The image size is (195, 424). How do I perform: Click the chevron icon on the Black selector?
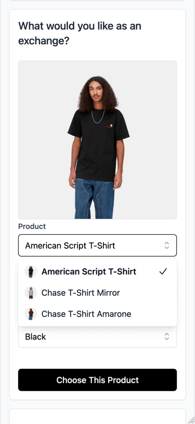[167, 337]
